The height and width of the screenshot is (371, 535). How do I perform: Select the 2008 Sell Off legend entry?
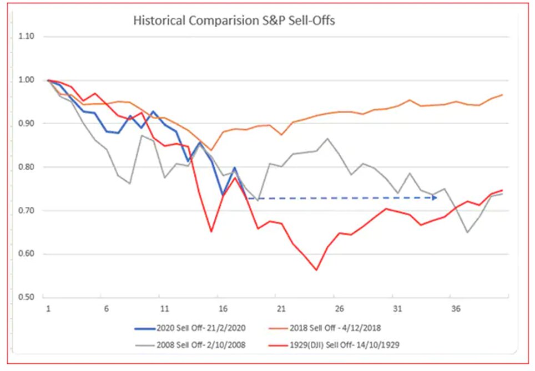(x=190, y=345)
